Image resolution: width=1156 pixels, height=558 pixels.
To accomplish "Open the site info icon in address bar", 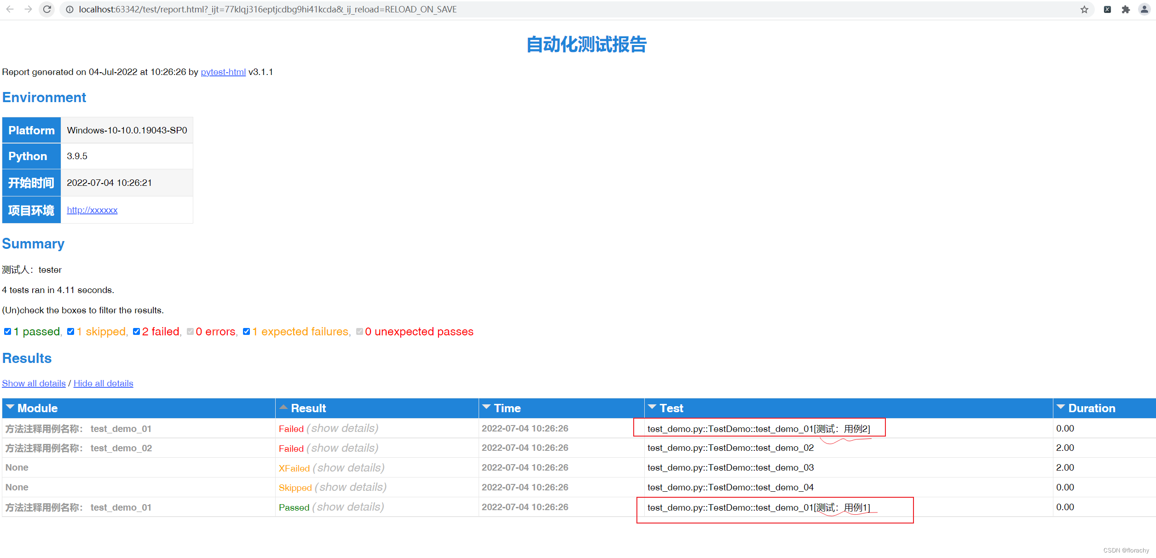I will tap(69, 9).
